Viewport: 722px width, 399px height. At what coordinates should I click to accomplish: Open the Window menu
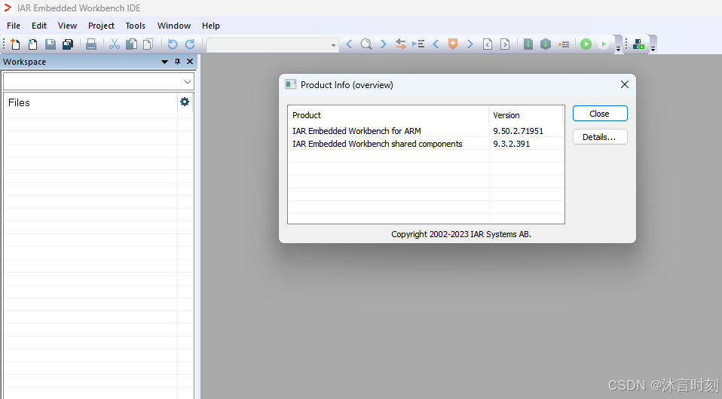coord(174,26)
